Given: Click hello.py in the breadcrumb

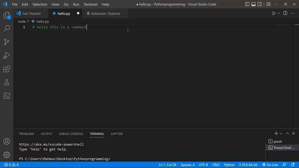Looking at the screenshot, I should [x=43, y=21].
